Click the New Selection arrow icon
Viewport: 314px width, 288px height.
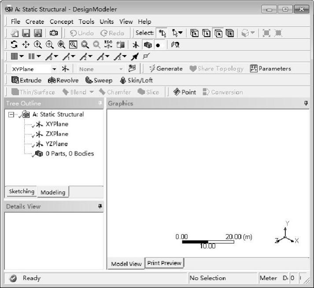[x=163, y=33]
